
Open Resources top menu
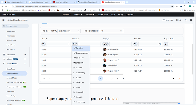tap(90, 14)
